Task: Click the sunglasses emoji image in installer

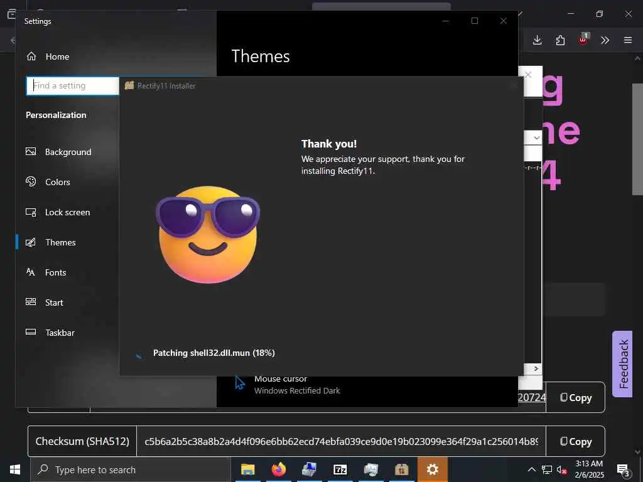Action: pos(207,235)
